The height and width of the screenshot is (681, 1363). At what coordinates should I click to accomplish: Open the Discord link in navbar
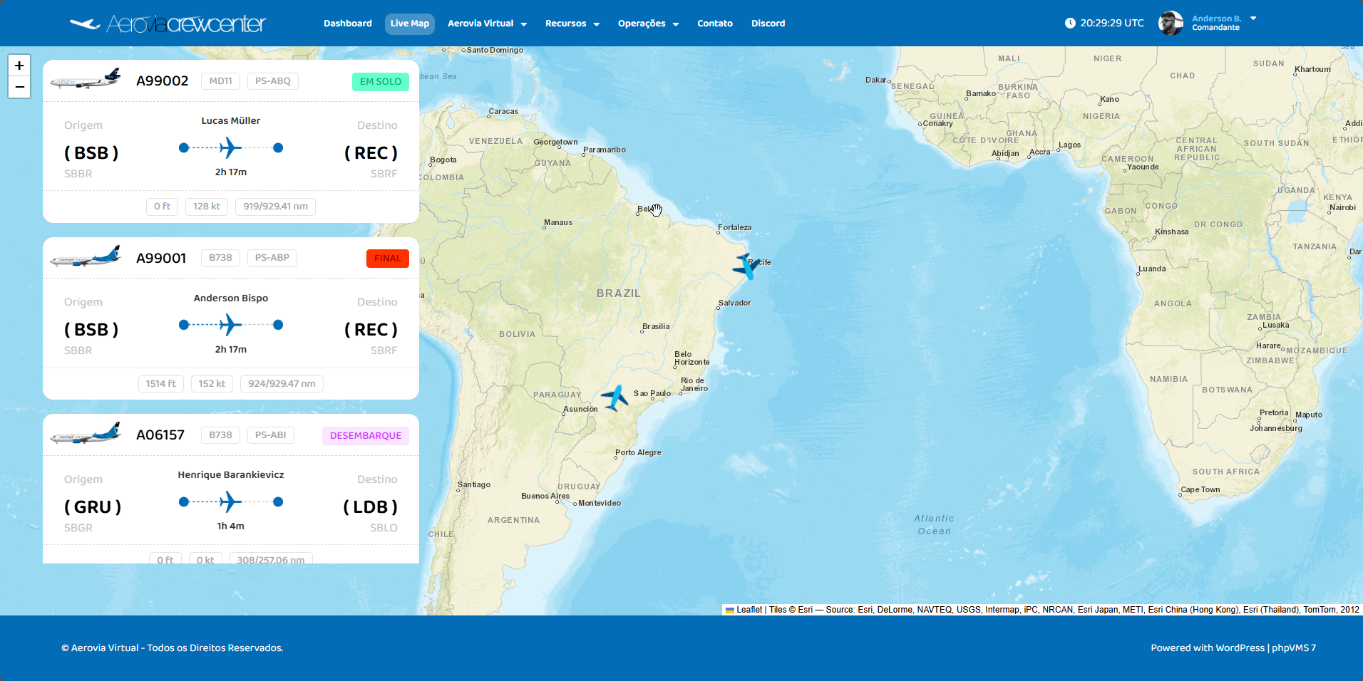(x=768, y=24)
